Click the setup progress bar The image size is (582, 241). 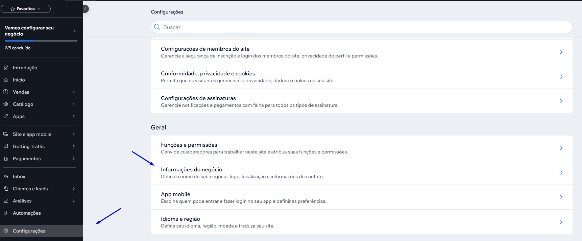tap(41, 41)
